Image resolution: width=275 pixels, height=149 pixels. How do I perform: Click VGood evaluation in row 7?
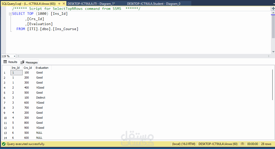(40, 103)
